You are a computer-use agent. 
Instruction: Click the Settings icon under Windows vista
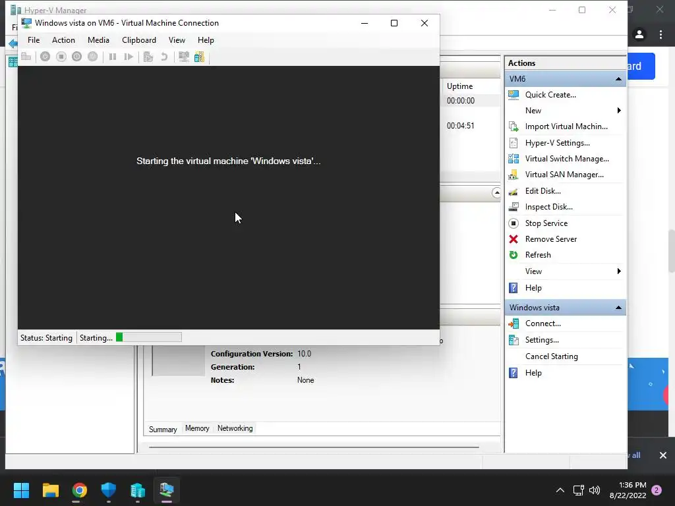pos(514,340)
